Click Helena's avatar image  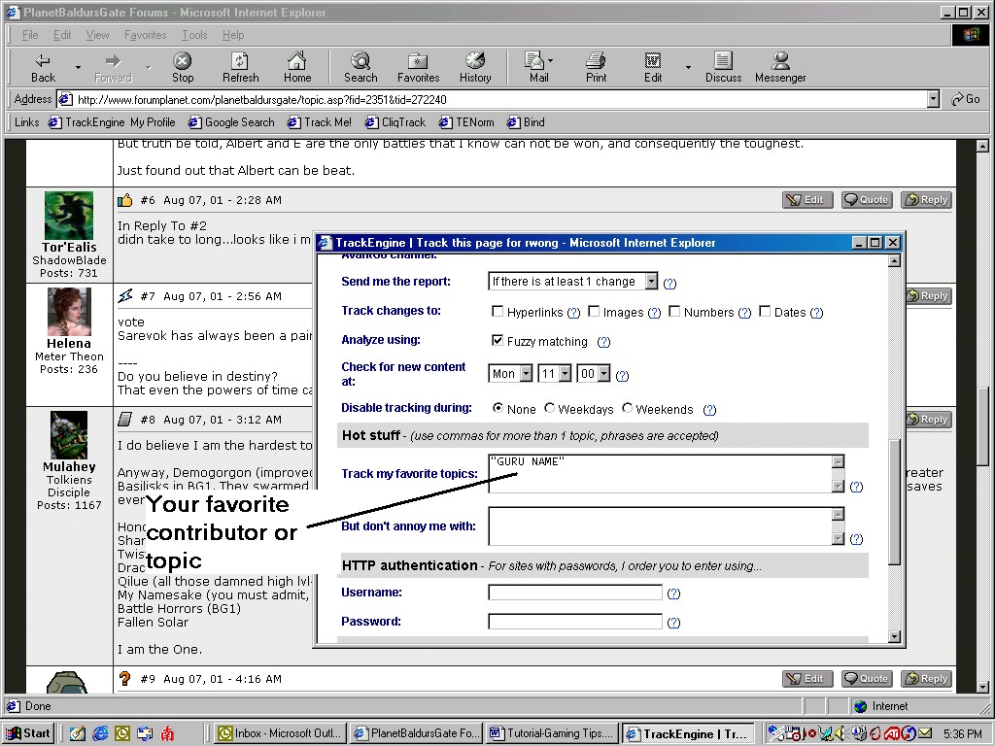click(69, 312)
